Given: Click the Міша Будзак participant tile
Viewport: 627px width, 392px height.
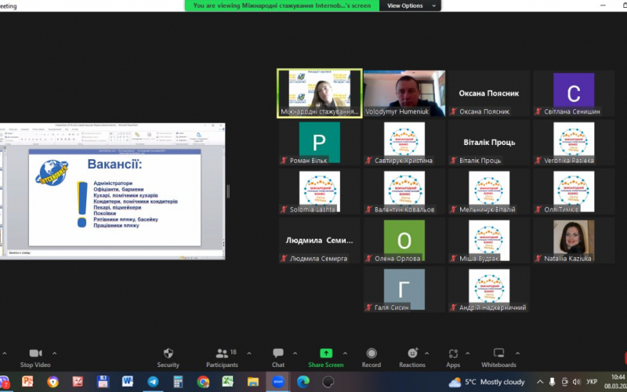Looking at the screenshot, I should (x=489, y=241).
